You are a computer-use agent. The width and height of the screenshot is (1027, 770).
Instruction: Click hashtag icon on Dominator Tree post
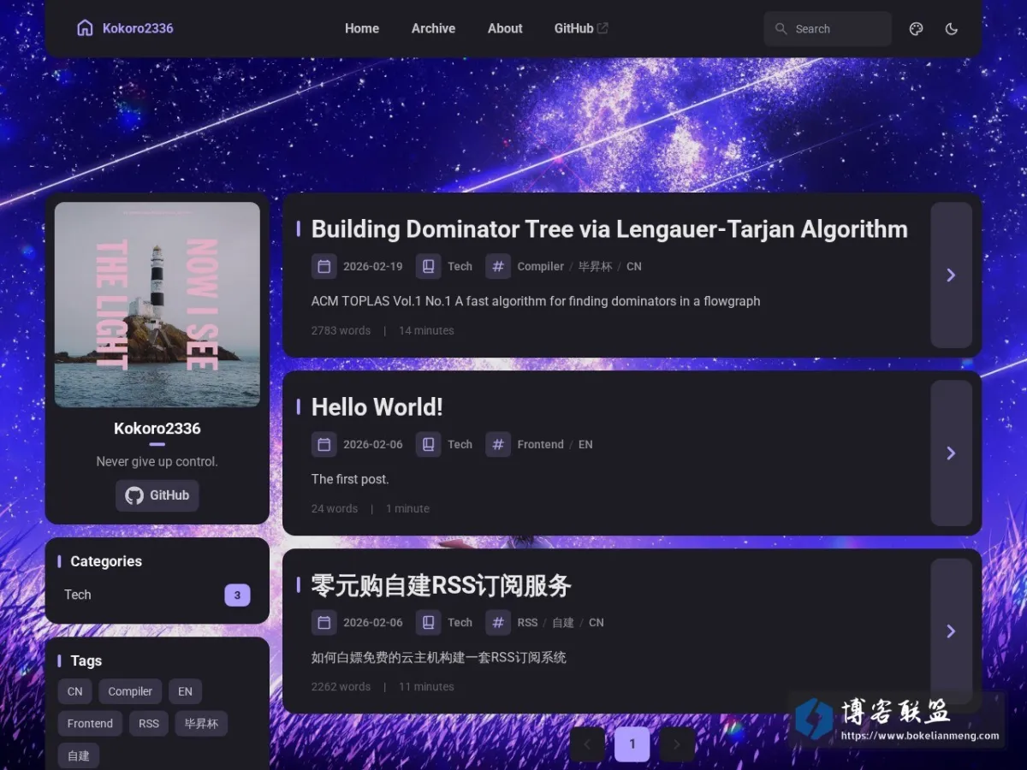click(x=498, y=266)
